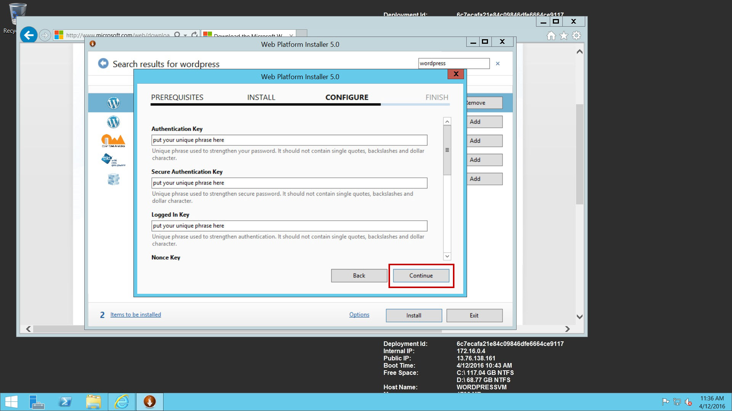Click the Authentication Key input field
Image resolution: width=732 pixels, height=411 pixels.
pyautogui.click(x=289, y=140)
